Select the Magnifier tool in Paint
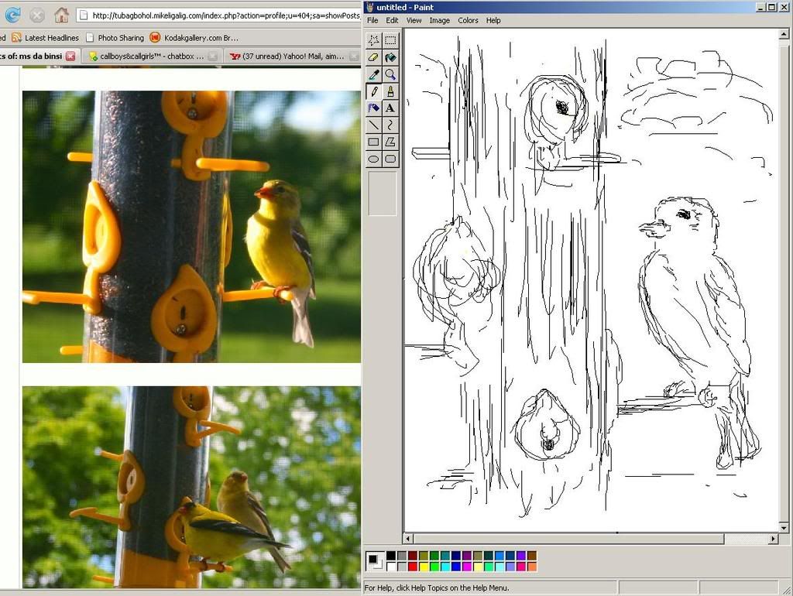This screenshot has height=596, width=793. [x=390, y=74]
